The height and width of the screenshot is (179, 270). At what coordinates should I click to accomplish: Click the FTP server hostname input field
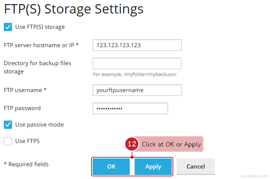pos(137,45)
